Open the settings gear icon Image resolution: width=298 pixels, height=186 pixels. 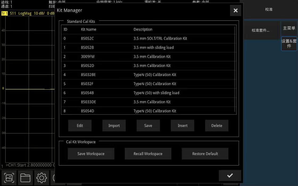[42, 178]
